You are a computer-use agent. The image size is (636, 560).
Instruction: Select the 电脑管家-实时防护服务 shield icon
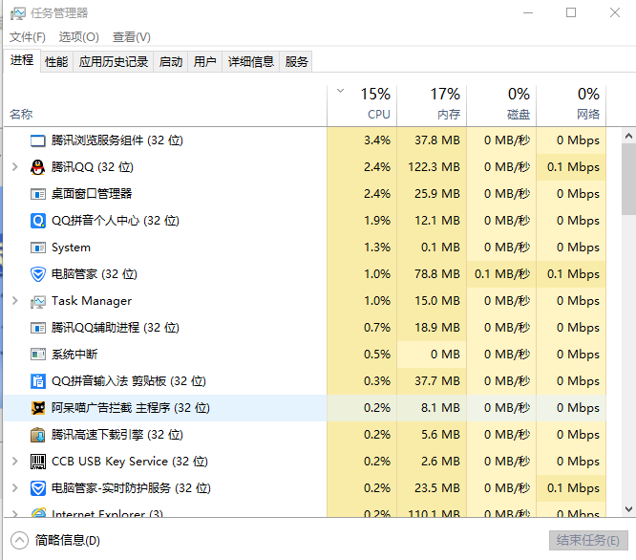(x=38, y=488)
